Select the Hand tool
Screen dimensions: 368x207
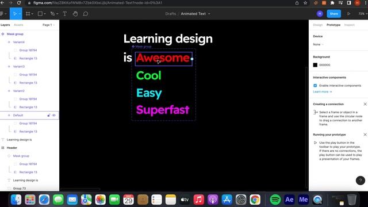coord(75,14)
